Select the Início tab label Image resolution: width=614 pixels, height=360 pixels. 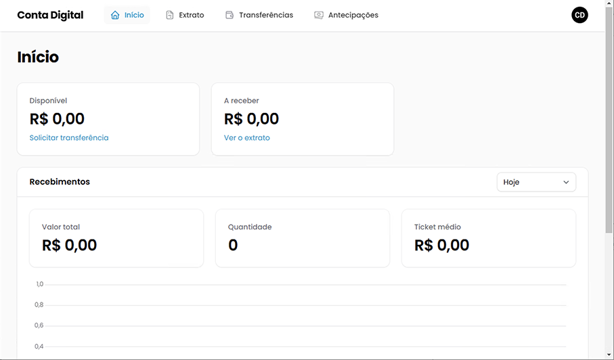[134, 15]
